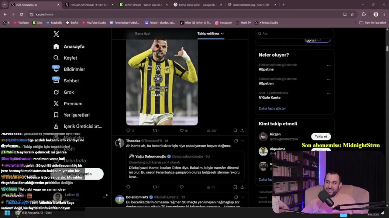The width and height of the screenshot is (389, 218).
Task: Bookmark the Theodas post
Action: [x=235, y=187]
